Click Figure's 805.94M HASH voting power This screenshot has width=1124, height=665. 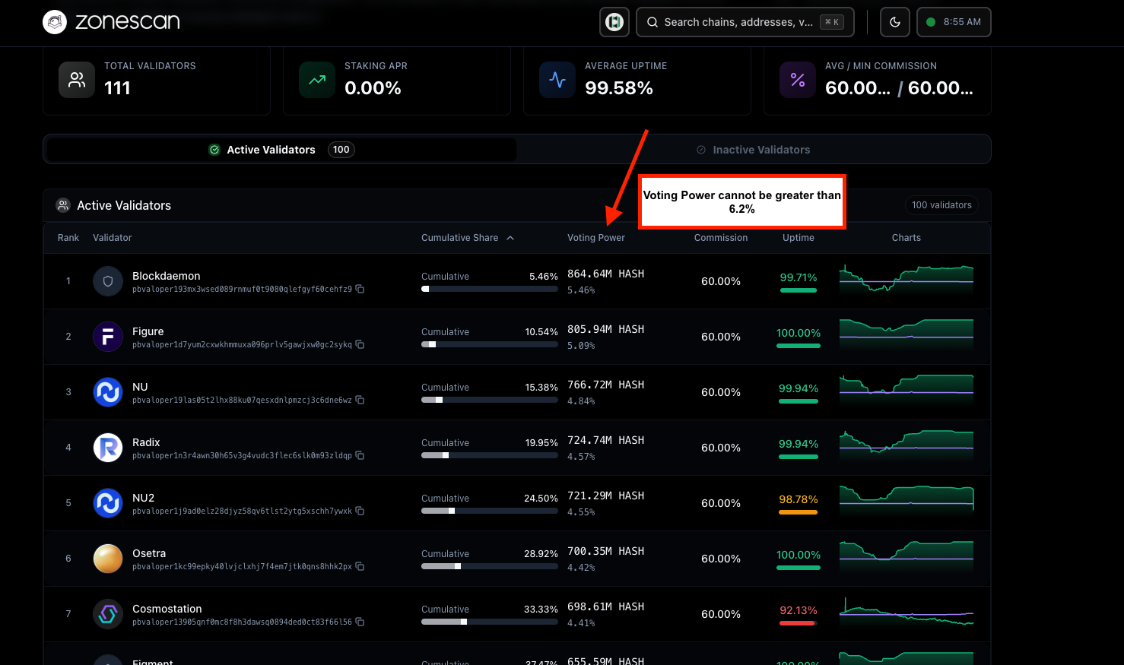tap(605, 329)
